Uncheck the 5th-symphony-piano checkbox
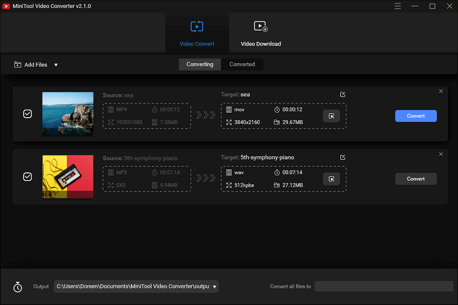This screenshot has width=458, height=305. 28,177
